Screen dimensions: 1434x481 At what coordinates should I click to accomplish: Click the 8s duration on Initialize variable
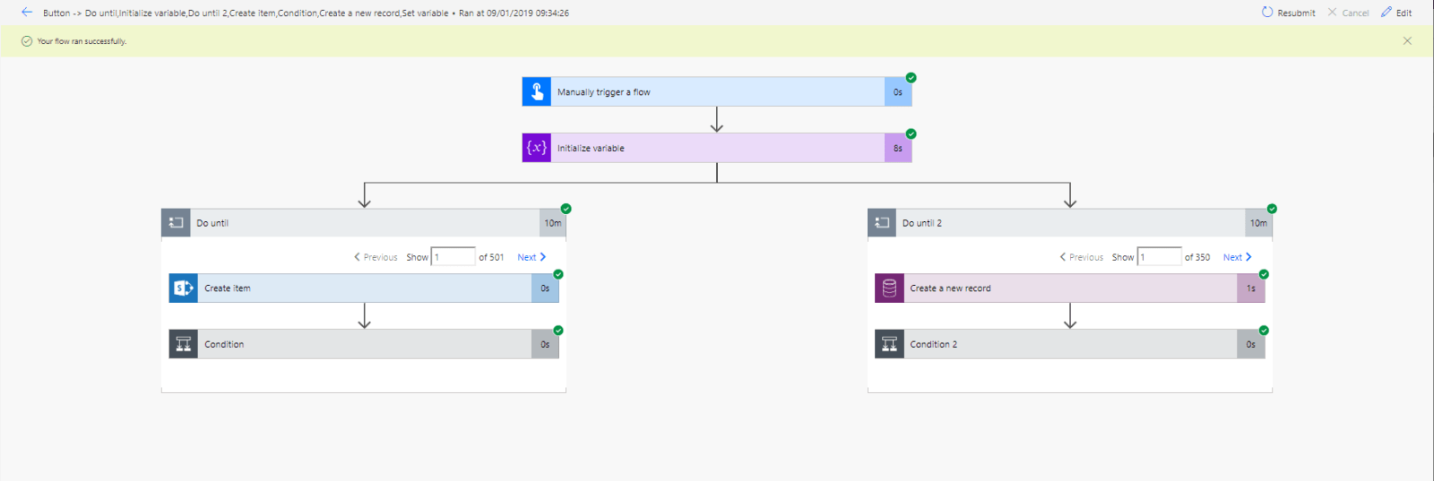tap(898, 148)
